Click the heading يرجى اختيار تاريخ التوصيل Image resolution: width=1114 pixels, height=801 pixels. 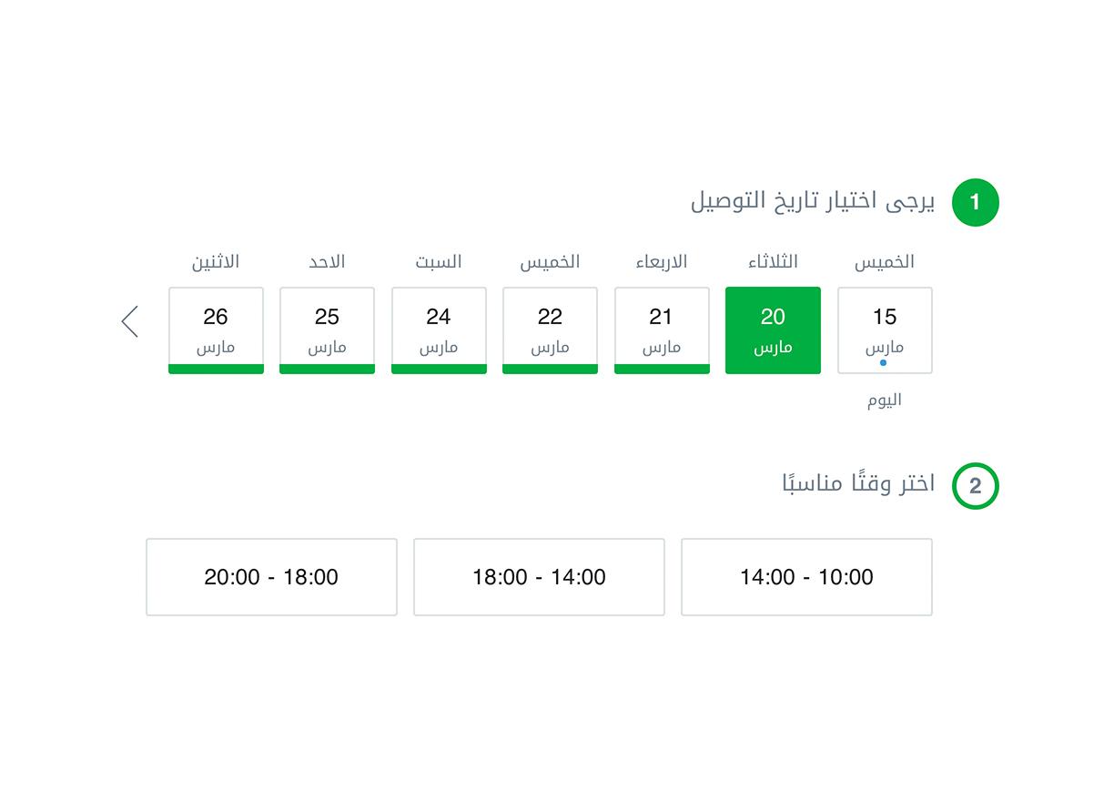812,201
